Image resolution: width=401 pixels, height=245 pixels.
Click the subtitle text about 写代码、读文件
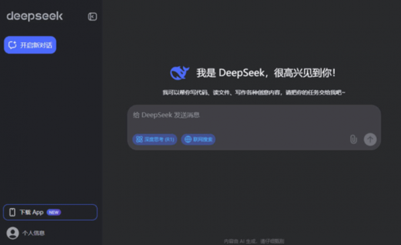click(x=254, y=92)
